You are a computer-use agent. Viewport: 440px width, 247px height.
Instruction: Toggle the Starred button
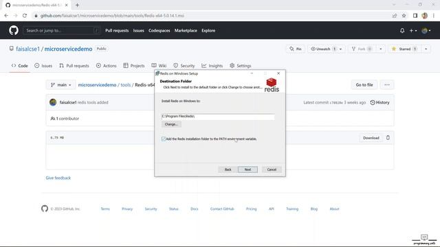[x=404, y=49]
